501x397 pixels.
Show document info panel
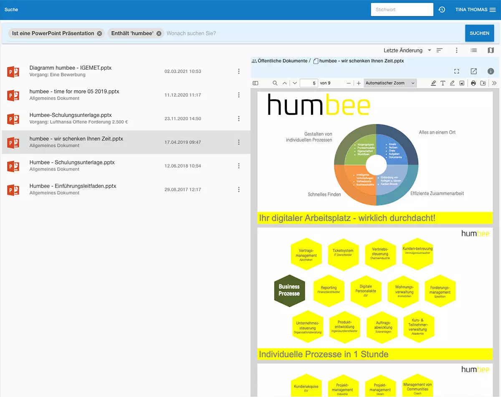coord(491,71)
